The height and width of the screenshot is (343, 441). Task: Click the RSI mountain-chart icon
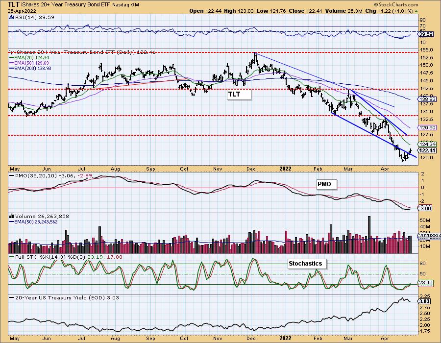12,17
